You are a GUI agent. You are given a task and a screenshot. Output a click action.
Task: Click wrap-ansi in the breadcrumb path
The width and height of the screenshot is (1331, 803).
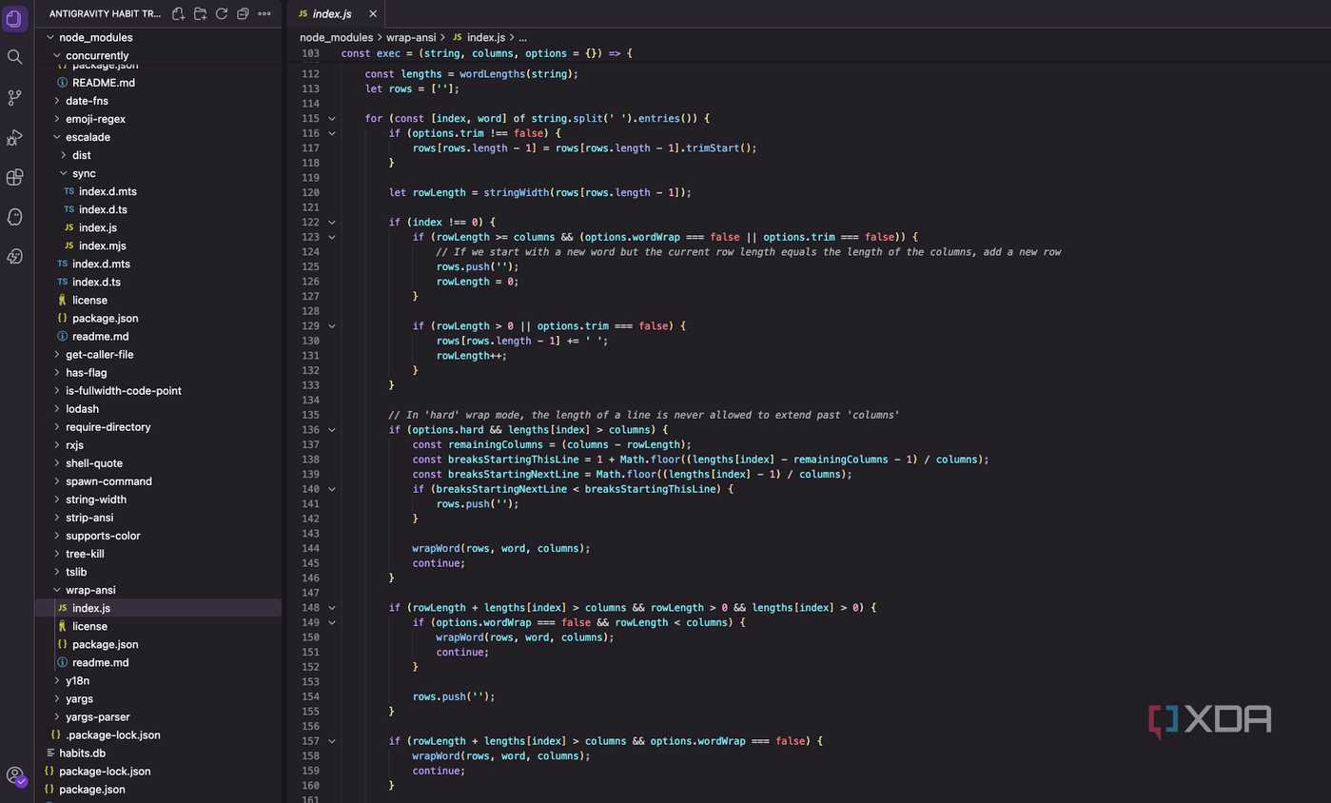(x=411, y=37)
